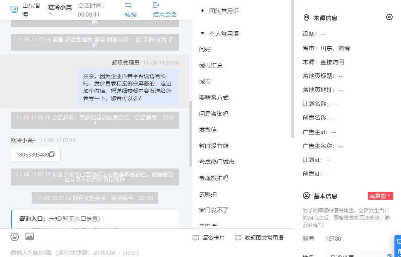Click the 结束会话 button
Image resolution: width=401 pixels, height=257 pixels.
click(x=165, y=14)
